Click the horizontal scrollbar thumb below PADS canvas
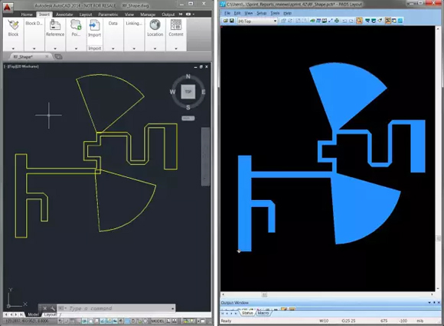444x326 pixels. (264, 295)
